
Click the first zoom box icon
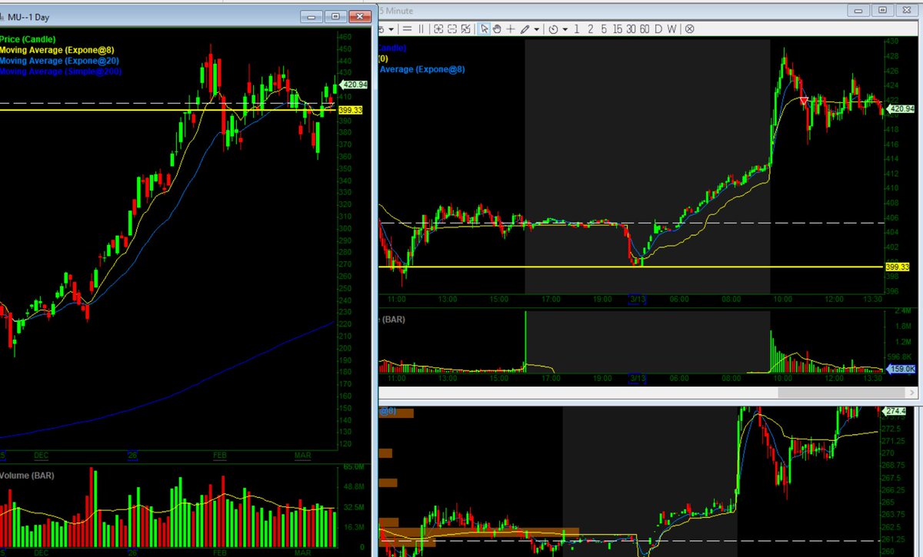pos(440,29)
